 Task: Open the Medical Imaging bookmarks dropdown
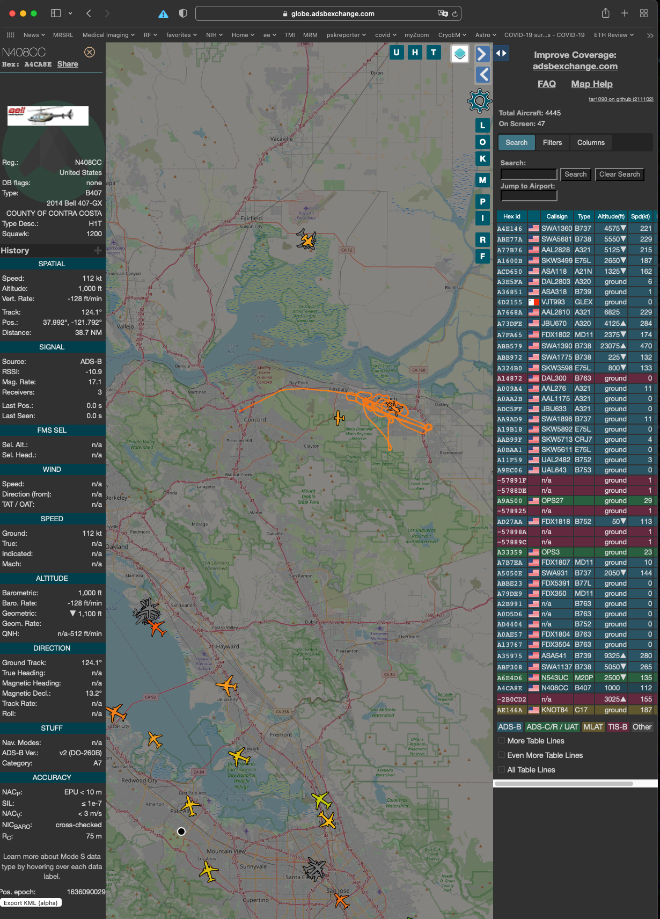click(x=109, y=35)
